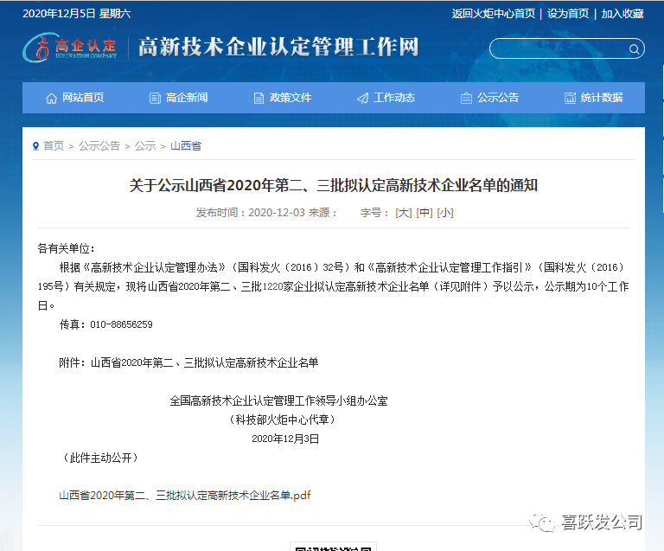Go to 公示 in the breadcrumb

[x=145, y=146]
